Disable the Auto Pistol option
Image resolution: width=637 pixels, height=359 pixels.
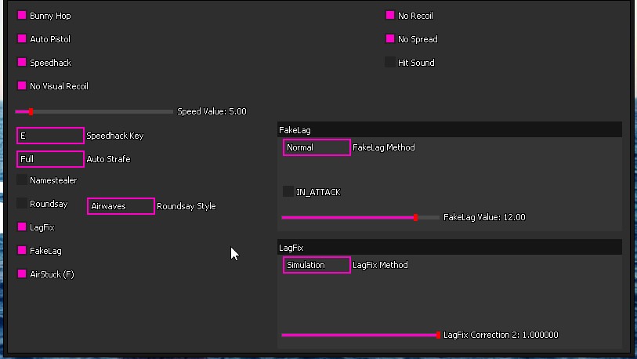coord(22,39)
